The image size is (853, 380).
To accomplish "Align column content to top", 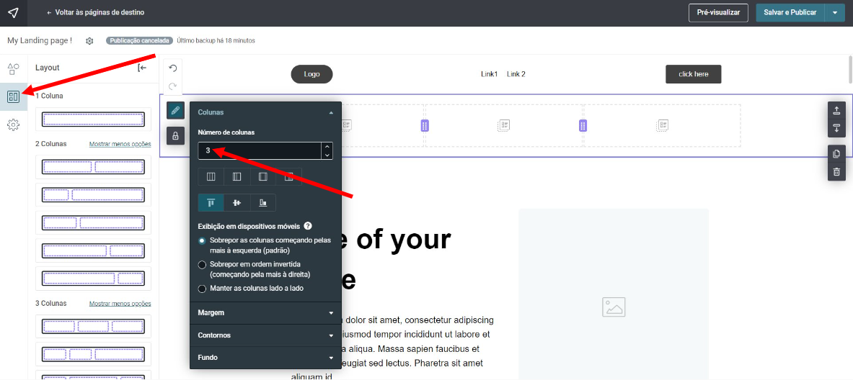I will 211,202.
